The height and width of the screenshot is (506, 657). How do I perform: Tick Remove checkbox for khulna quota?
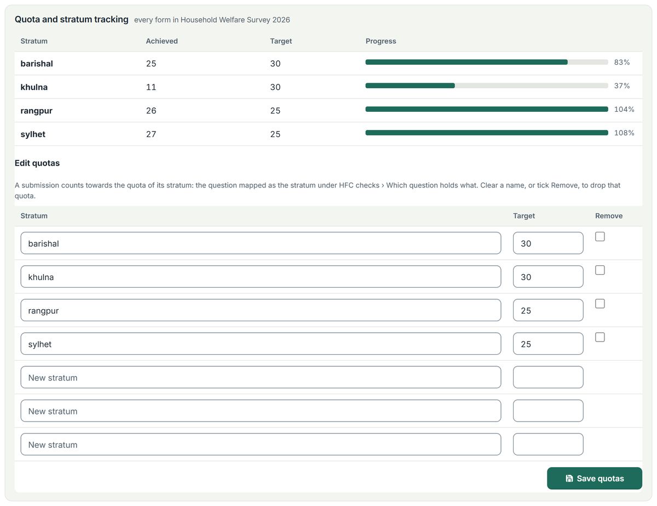tap(600, 270)
